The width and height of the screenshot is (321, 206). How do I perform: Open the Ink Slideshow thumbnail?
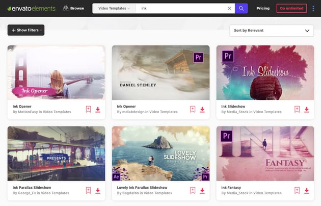pyautogui.click(x=265, y=72)
